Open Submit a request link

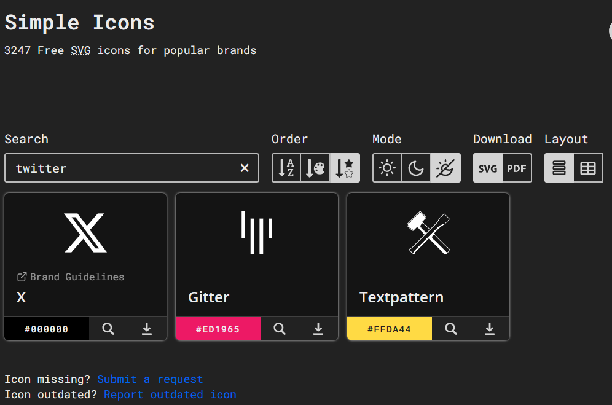tap(150, 379)
